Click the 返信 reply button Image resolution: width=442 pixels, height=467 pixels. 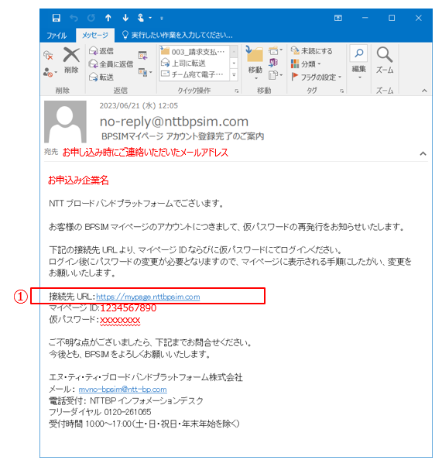(101, 51)
